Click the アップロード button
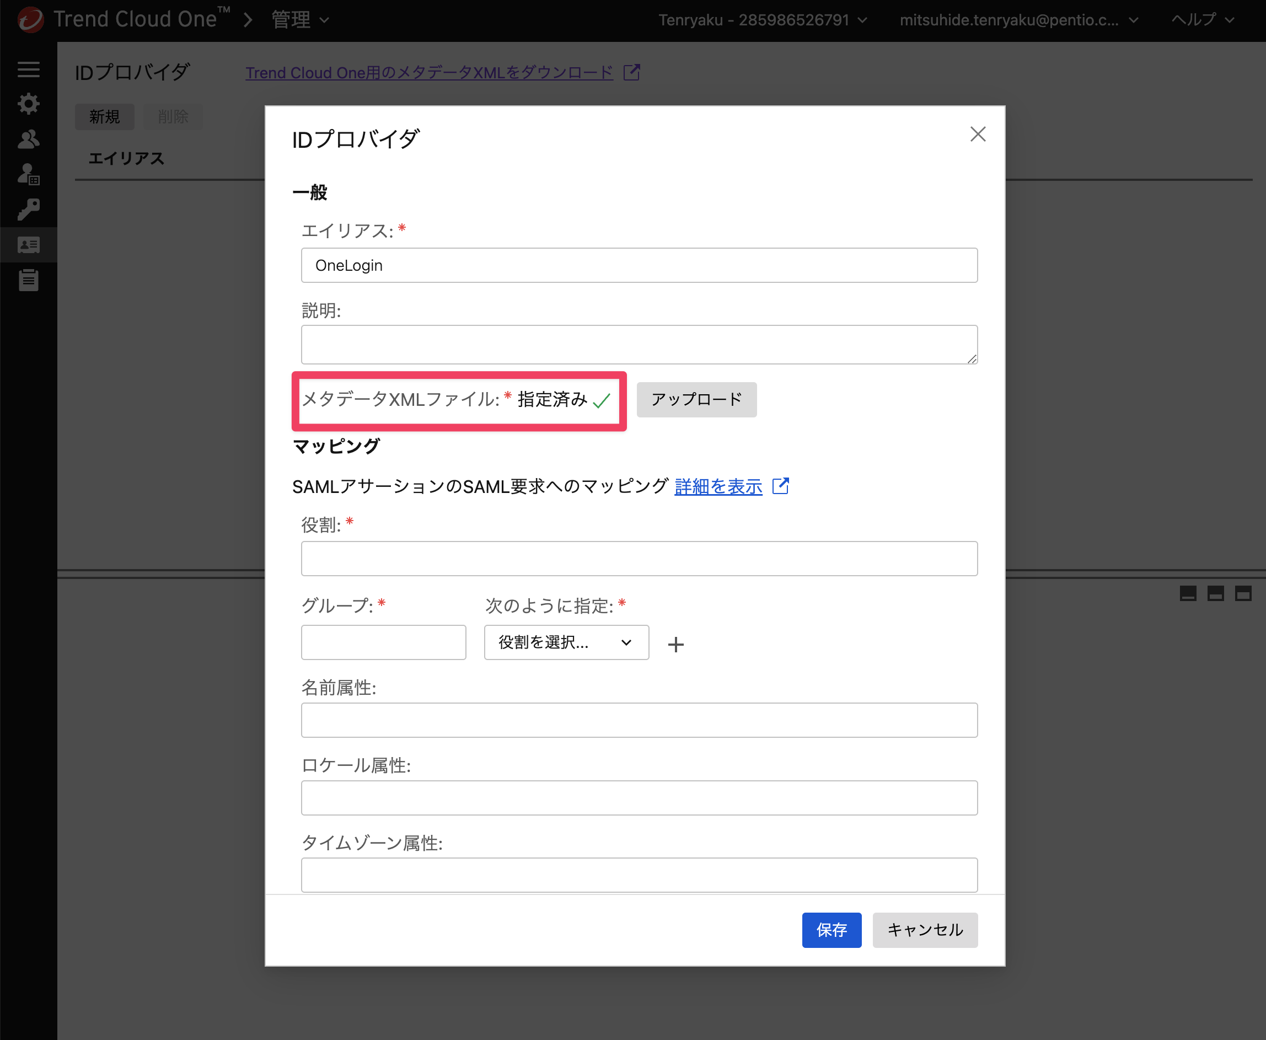 pyautogui.click(x=696, y=400)
